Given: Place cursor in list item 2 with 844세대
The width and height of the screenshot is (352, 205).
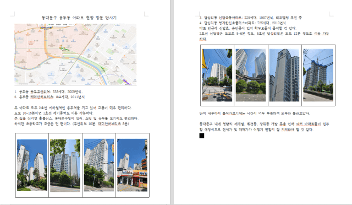Looking at the screenshot, I should click(x=50, y=97).
